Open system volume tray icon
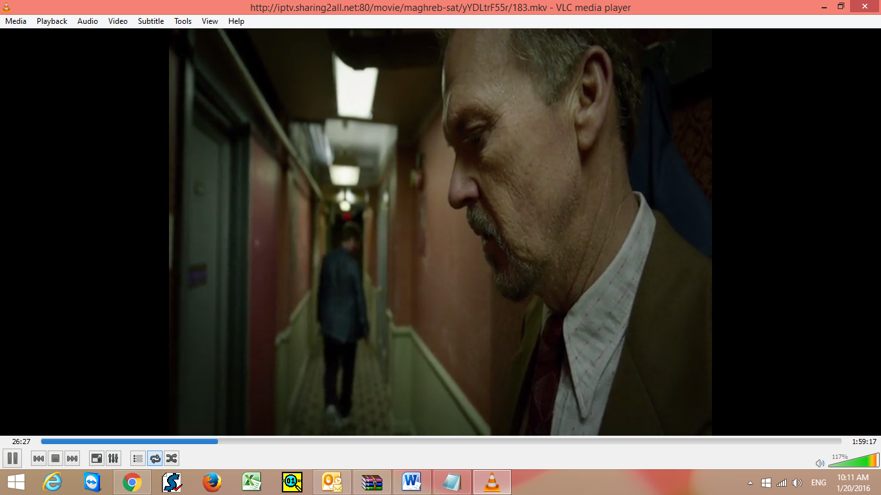The image size is (881, 495). point(797,483)
